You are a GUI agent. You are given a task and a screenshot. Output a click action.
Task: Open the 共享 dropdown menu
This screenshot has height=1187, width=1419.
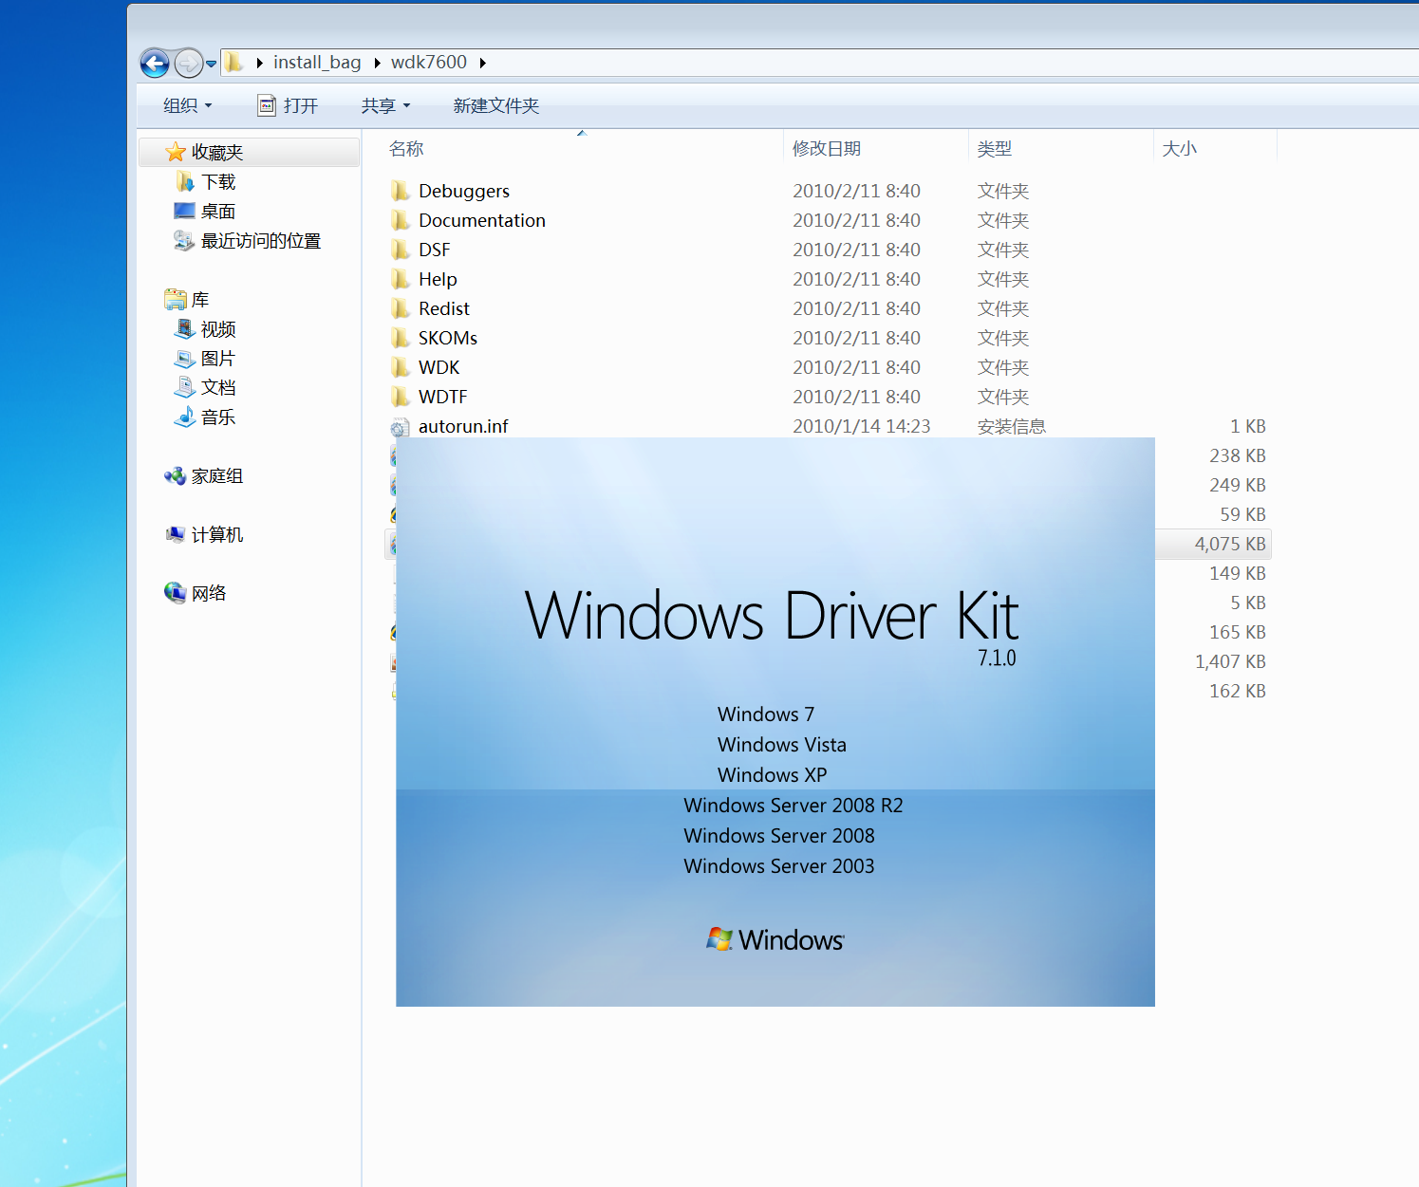pyautogui.click(x=385, y=105)
